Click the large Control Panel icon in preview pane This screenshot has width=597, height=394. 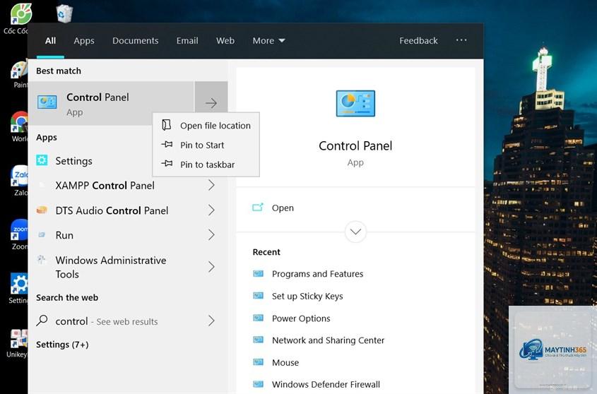coord(355,103)
